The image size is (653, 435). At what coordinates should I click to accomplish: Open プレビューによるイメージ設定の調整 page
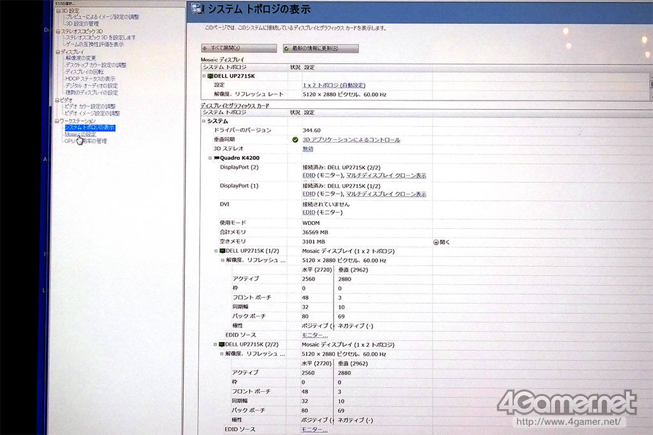[x=103, y=17]
